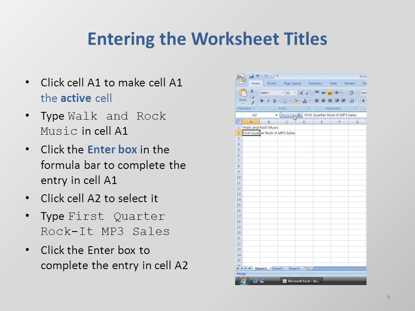Image resolution: width=415 pixels, height=311 pixels.
Task: Select highlighted Bottom Align button
Action: coord(330,92)
